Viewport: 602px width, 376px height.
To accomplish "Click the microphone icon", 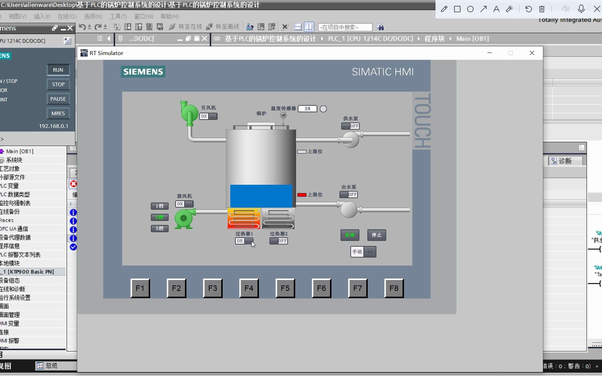I will pyautogui.click(x=581, y=9).
